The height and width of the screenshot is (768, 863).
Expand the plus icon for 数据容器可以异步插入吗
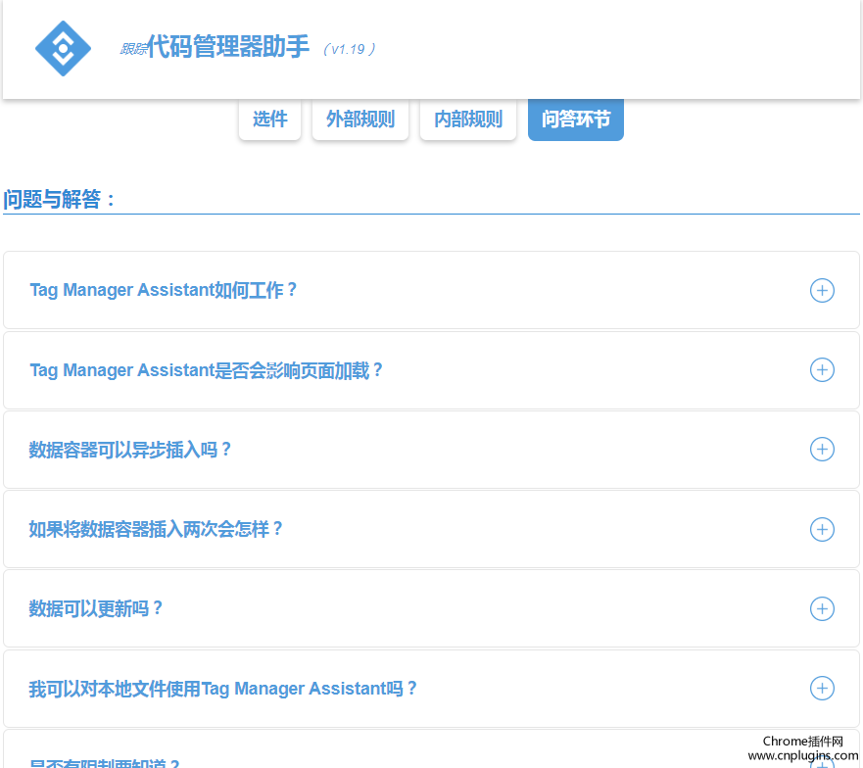click(x=822, y=450)
